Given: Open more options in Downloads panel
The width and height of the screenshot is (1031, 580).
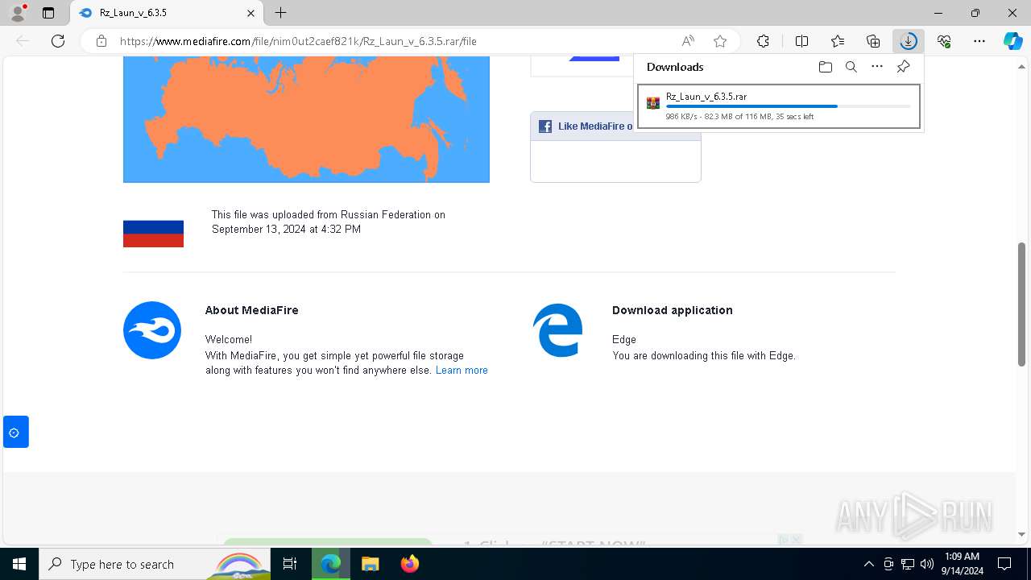Looking at the screenshot, I should pyautogui.click(x=877, y=67).
